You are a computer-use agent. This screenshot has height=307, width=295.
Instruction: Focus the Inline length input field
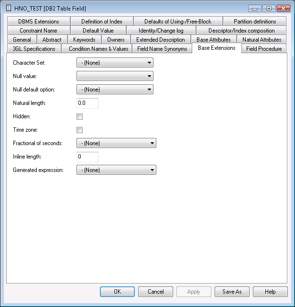click(x=87, y=157)
